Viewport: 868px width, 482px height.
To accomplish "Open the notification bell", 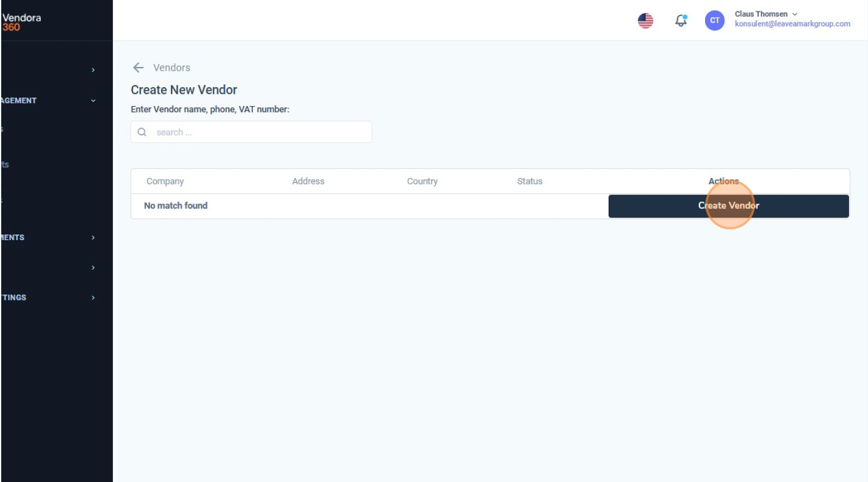I will 681,20.
